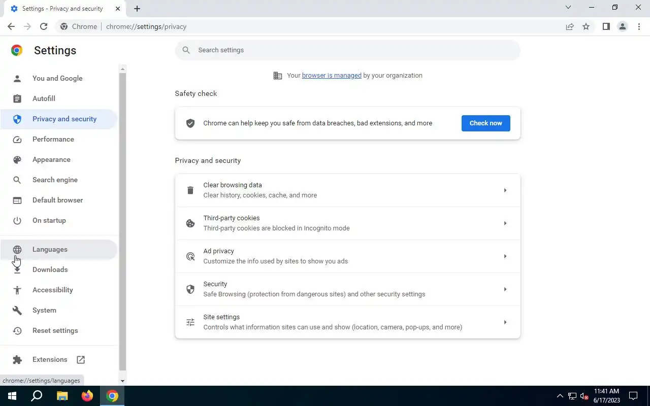This screenshot has height=406, width=650.
Task: Expand Clear browsing data arrow
Action: pyautogui.click(x=505, y=190)
